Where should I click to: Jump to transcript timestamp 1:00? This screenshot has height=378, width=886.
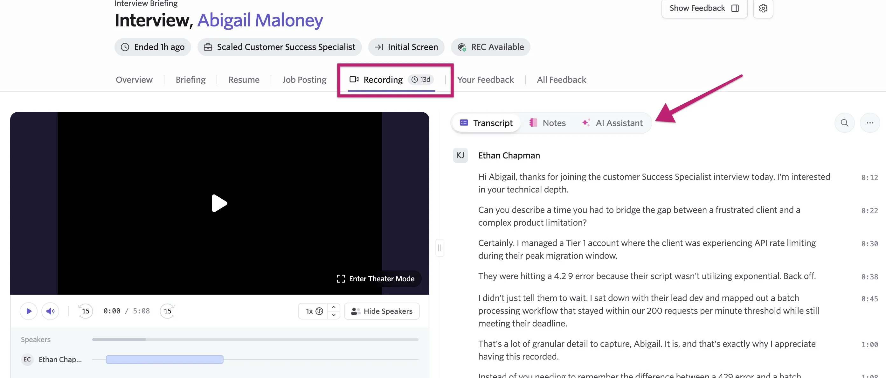869,345
